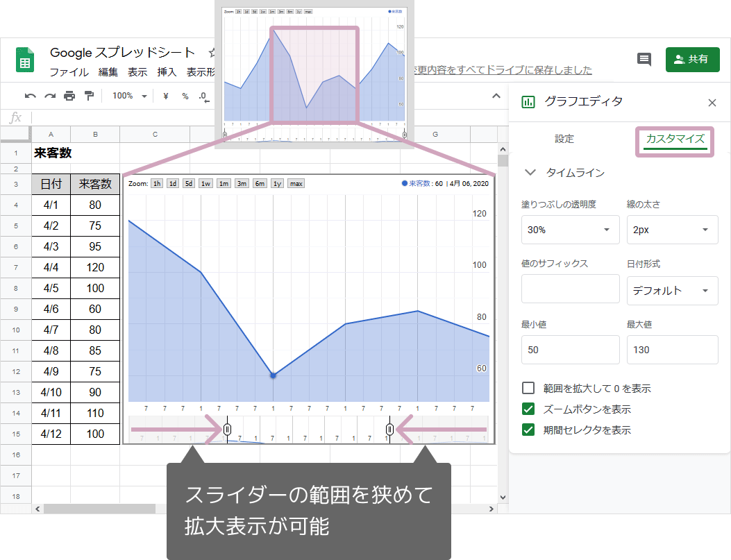Undo the last action

coord(31,96)
